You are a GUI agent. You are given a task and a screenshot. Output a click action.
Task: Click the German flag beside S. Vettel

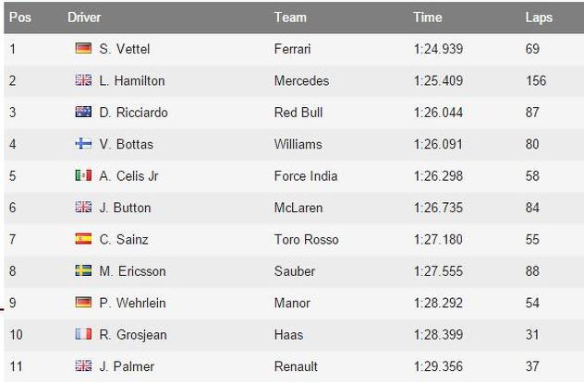(83, 48)
